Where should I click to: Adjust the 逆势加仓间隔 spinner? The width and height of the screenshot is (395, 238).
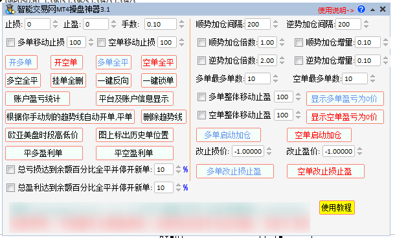point(367,24)
